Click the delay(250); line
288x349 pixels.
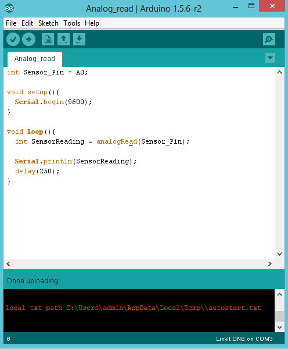[37, 171]
